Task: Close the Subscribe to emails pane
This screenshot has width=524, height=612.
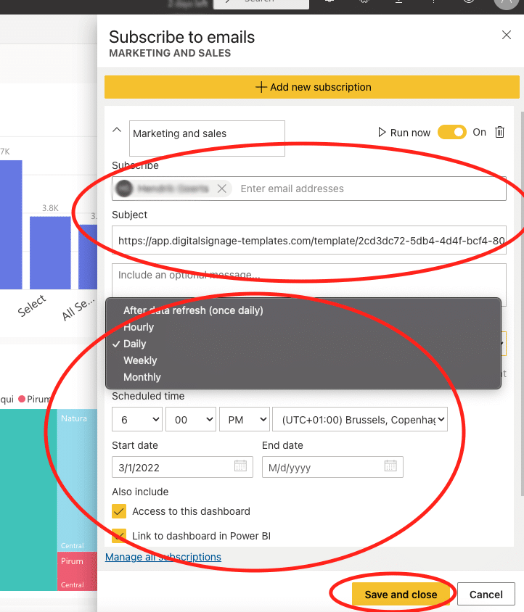Action: 507,35
